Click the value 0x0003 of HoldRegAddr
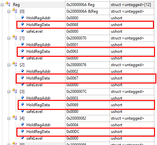 click(72, 98)
